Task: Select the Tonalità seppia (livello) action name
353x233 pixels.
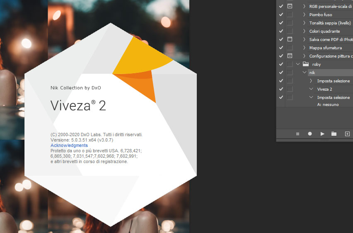Action: (330, 23)
